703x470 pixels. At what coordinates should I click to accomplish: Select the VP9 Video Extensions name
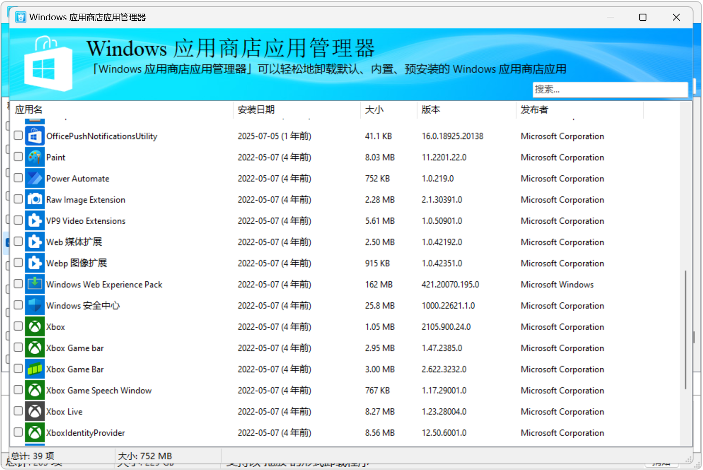tap(86, 221)
